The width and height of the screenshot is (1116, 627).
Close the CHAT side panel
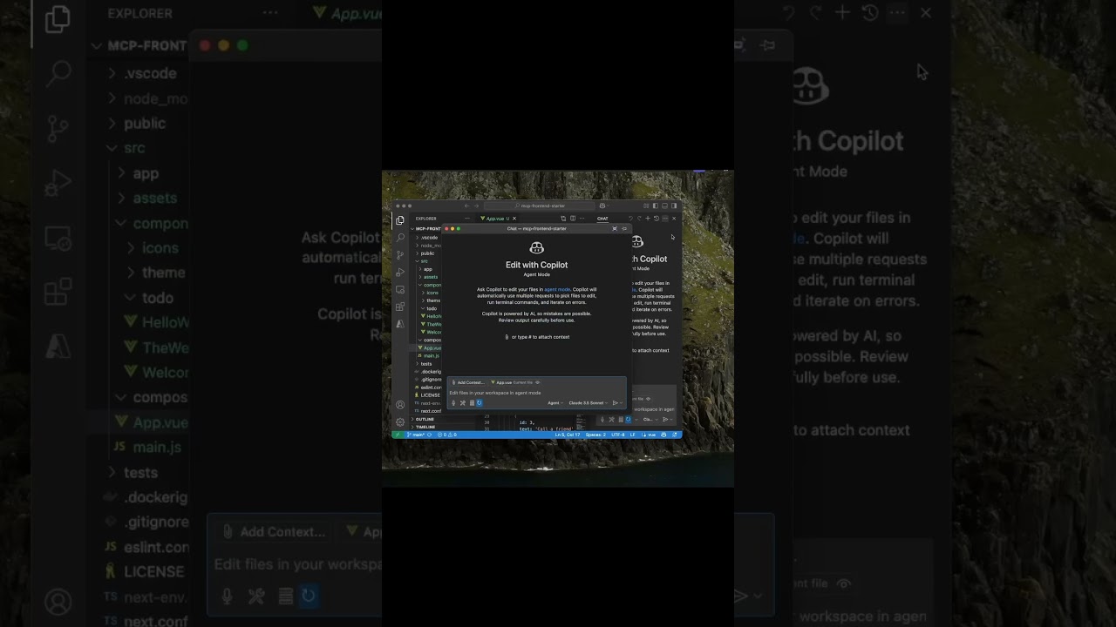674,219
